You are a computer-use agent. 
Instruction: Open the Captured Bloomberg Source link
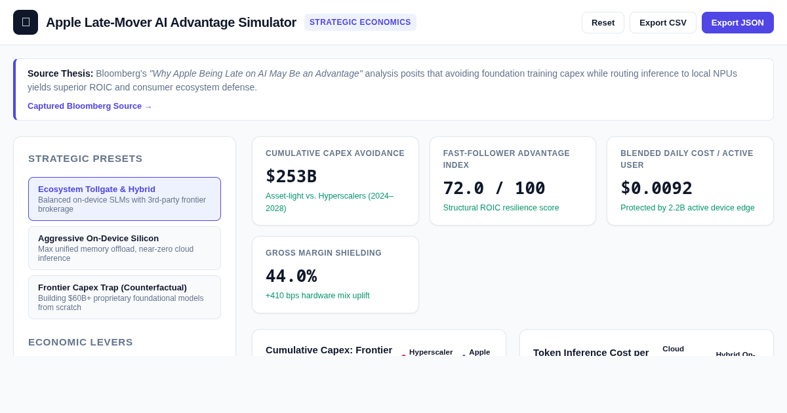click(90, 106)
